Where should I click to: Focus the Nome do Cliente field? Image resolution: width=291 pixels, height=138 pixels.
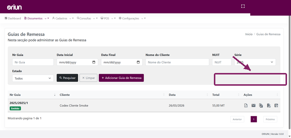pyautogui.click(x=177, y=62)
